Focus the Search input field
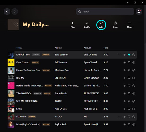The image size is (146, 132). pos(105,11)
